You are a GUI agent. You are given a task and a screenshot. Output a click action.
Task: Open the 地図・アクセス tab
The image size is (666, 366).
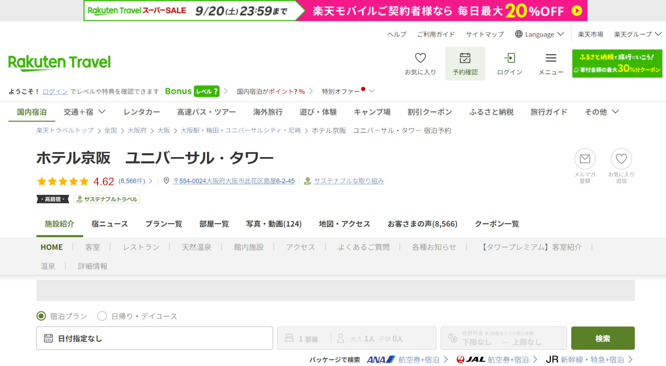(344, 224)
